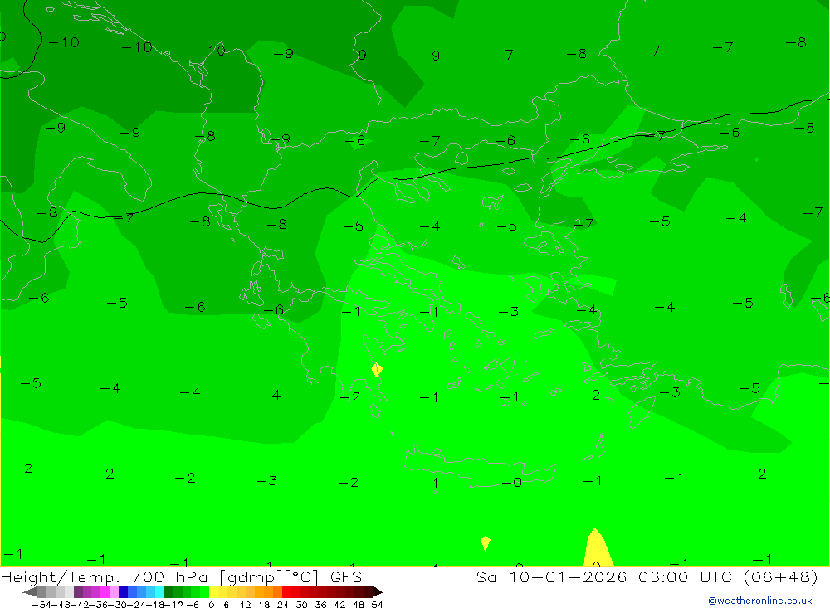The width and height of the screenshot is (830, 608).
Task: Click the '54' legend scale label
Action: click(x=377, y=605)
